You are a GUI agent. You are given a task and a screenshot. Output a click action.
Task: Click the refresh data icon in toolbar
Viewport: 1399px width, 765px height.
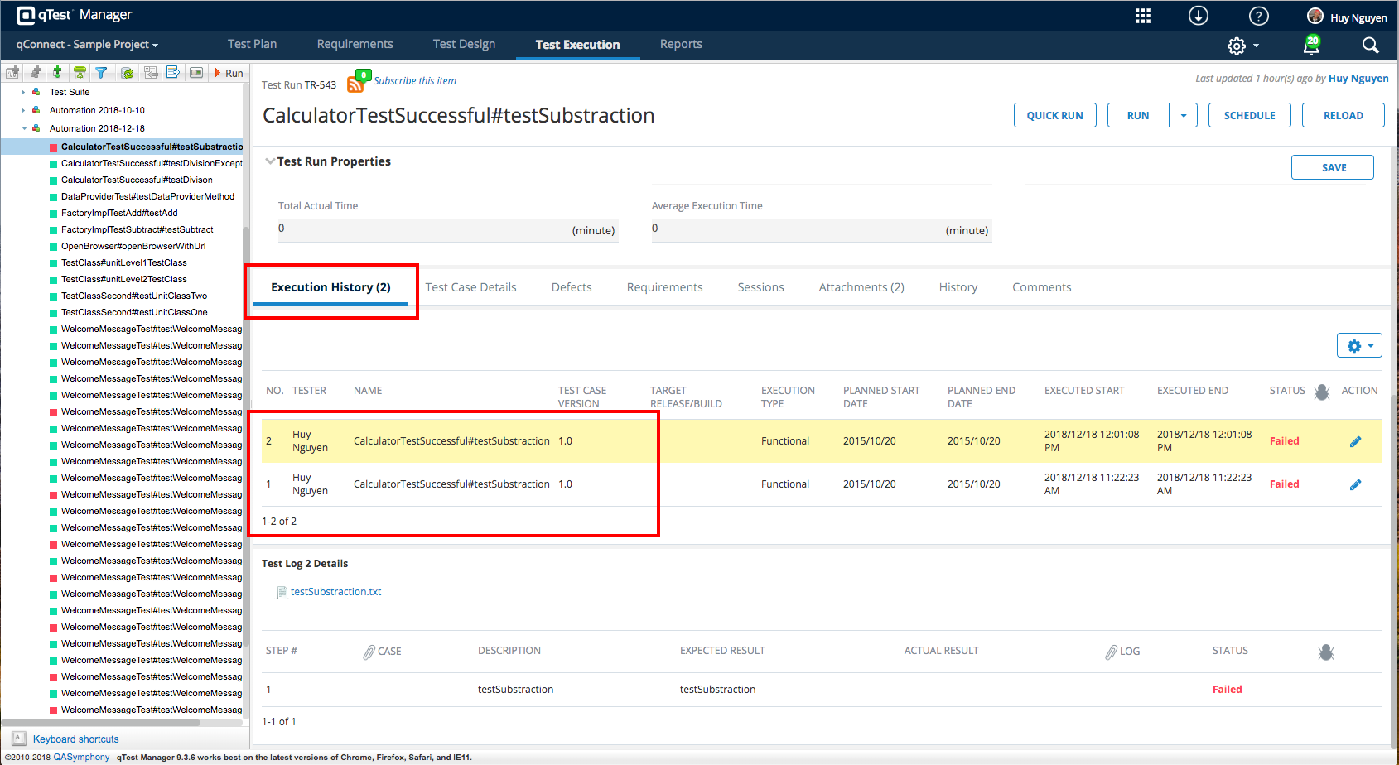pos(127,73)
